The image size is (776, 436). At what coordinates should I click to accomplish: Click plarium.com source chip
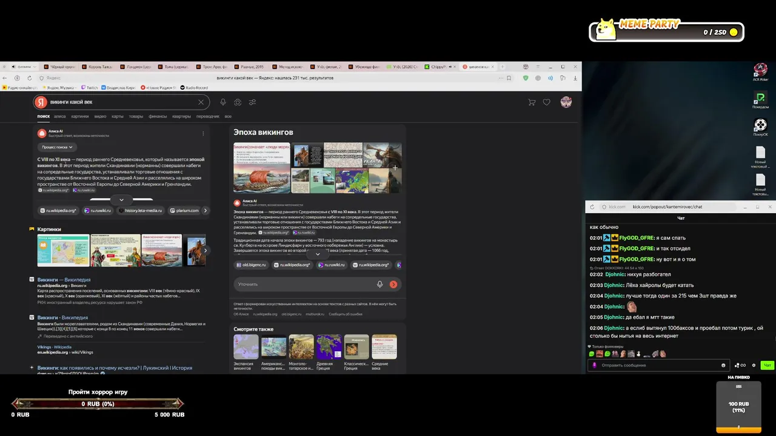click(184, 211)
